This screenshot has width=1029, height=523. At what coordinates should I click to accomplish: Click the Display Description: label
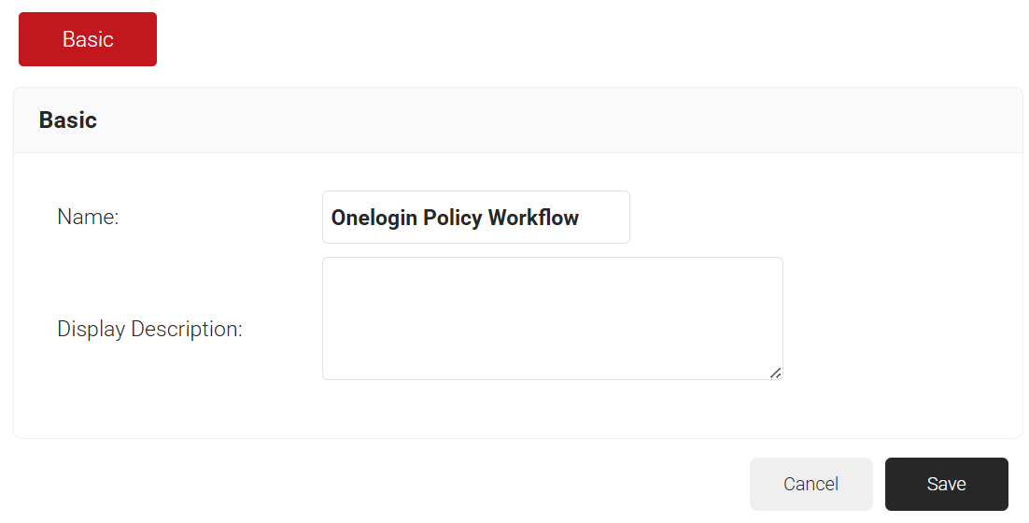coord(149,330)
